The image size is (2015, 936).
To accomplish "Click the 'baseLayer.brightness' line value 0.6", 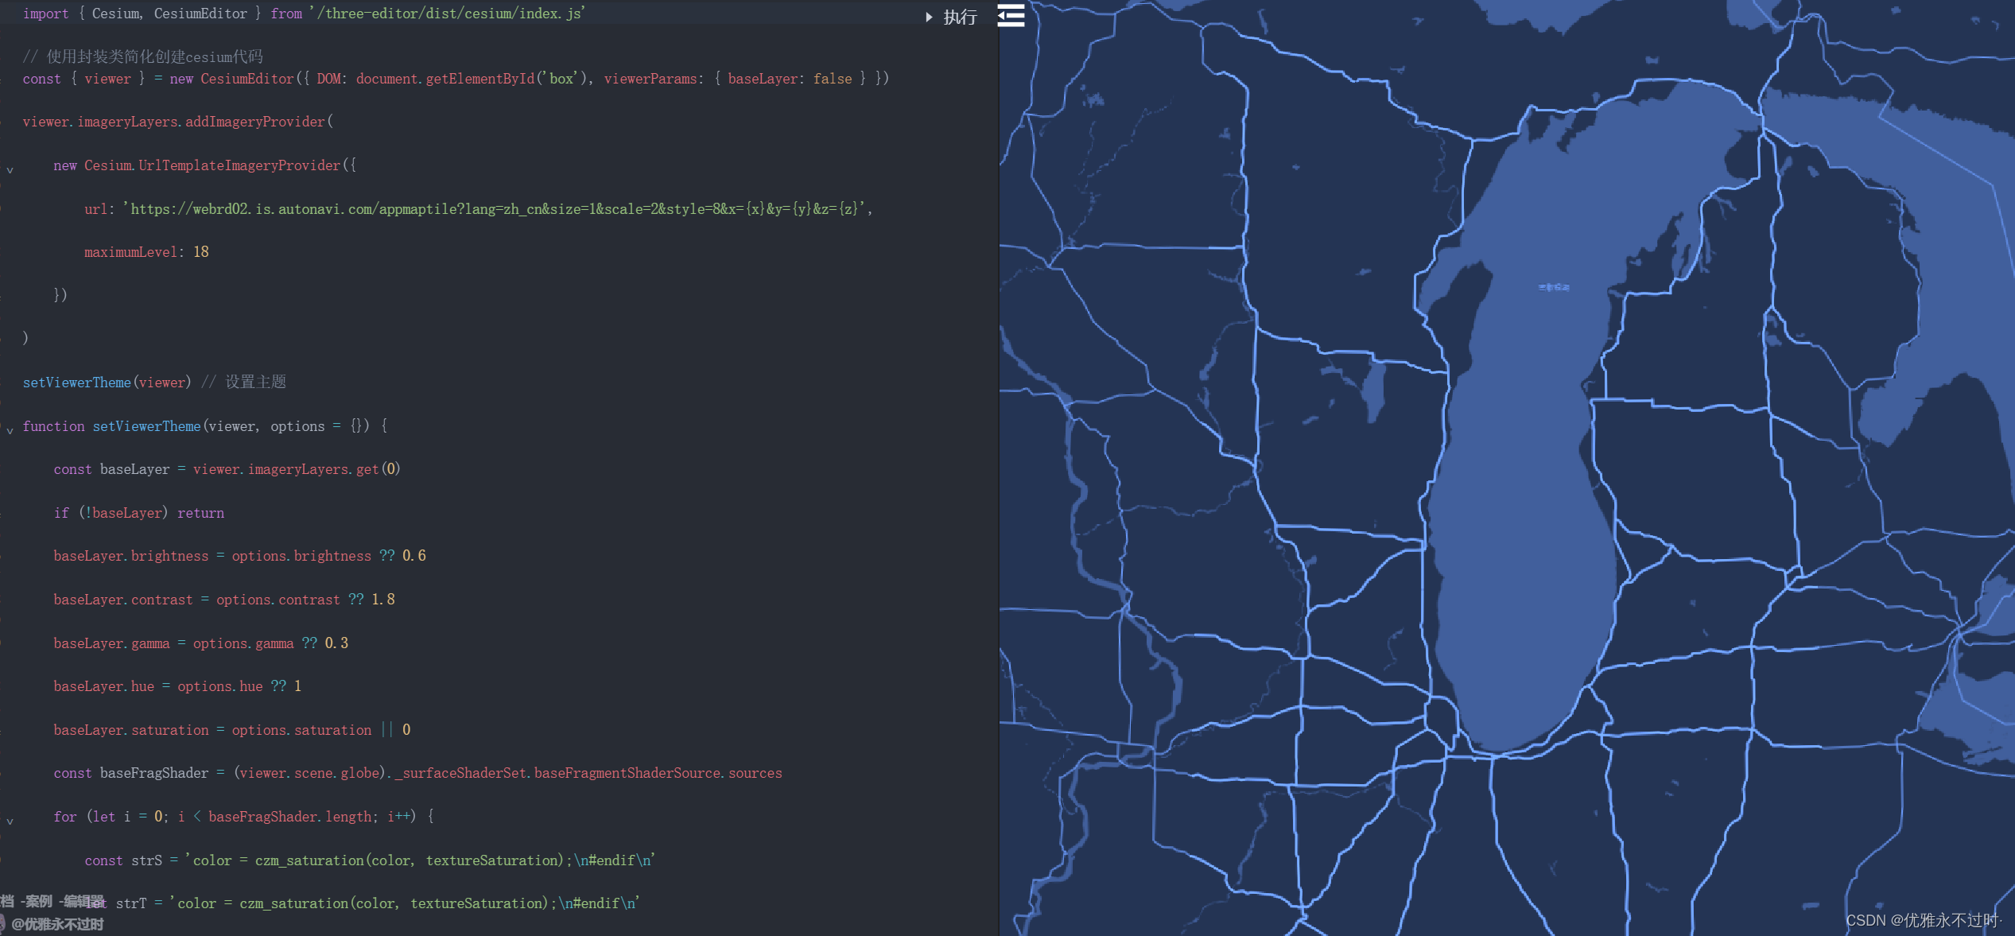I will tap(414, 556).
